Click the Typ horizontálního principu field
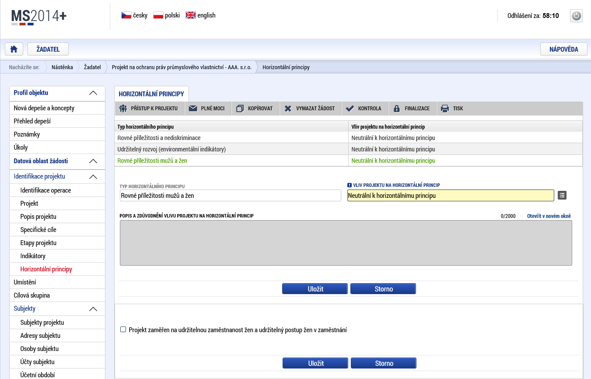The image size is (591, 379). pos(230,196)
